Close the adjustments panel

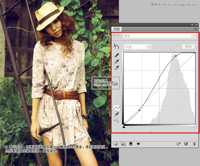(x=197, y=25)
